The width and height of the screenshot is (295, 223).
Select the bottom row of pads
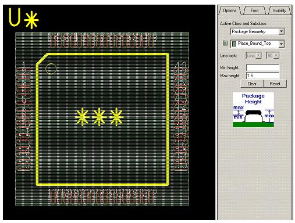pyautogui.click(x=102, y=197)
